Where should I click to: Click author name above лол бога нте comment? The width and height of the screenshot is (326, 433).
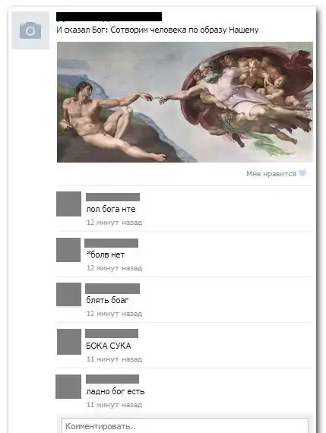tap(112, 197)
